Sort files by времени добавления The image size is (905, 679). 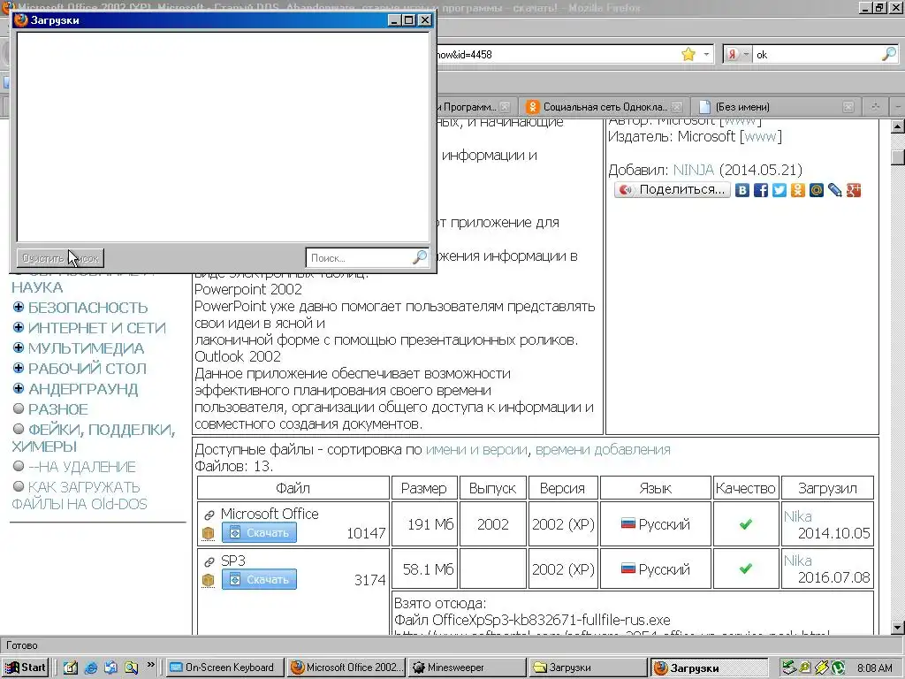pyautogui.click(x=603, y=450)
